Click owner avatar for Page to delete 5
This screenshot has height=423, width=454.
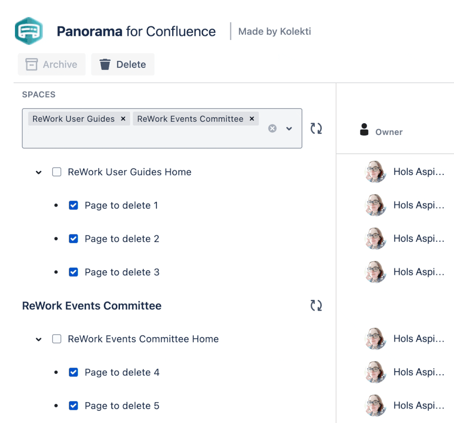(375, 405)
